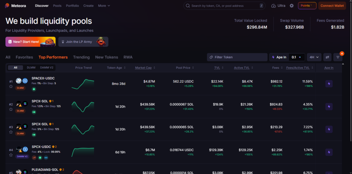Click the green tag icon under SPCX-SOL row #2
352x174 pixels.
pyautogui.click(x=34, y=112)
